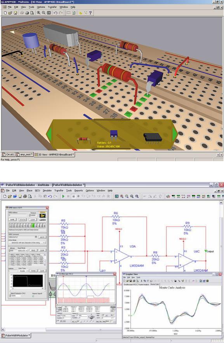Select PulseWidthModulator document tab
Screen dimensions: 224x343
16,335
